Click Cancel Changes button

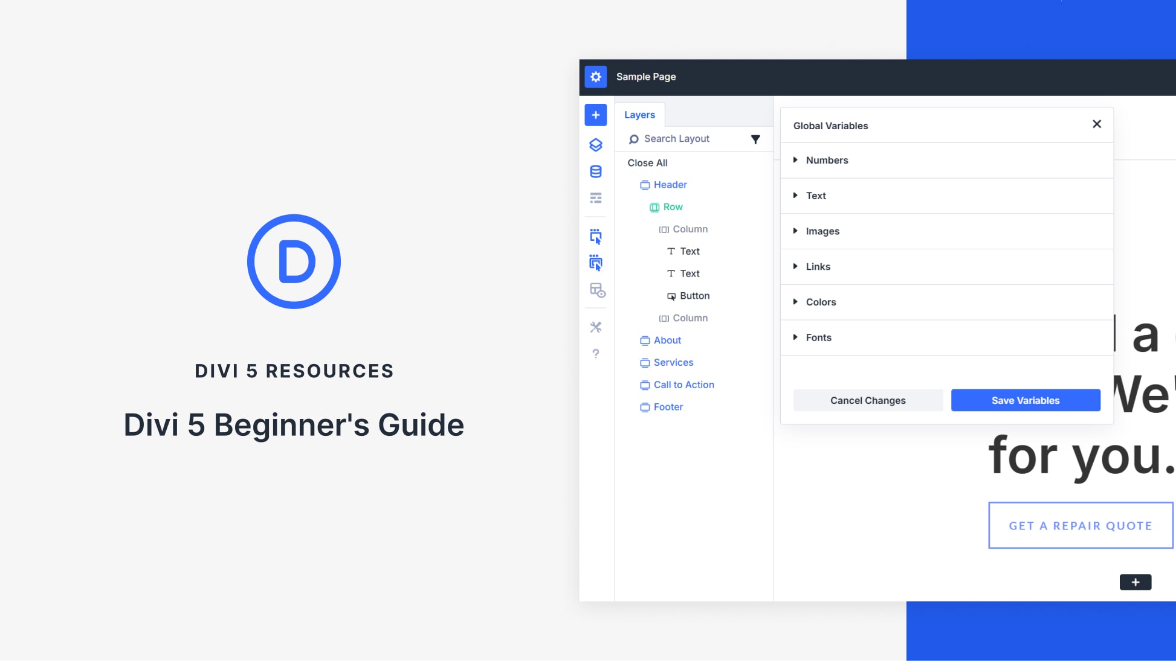coord(867,400)
